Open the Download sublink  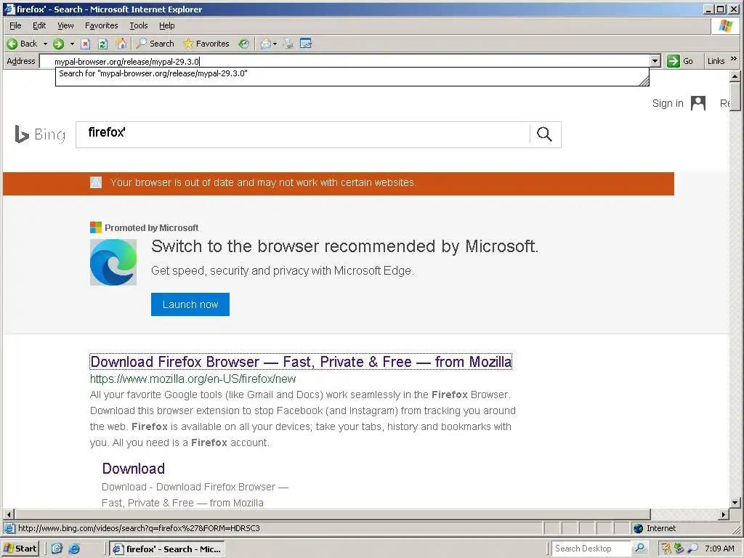134,469
